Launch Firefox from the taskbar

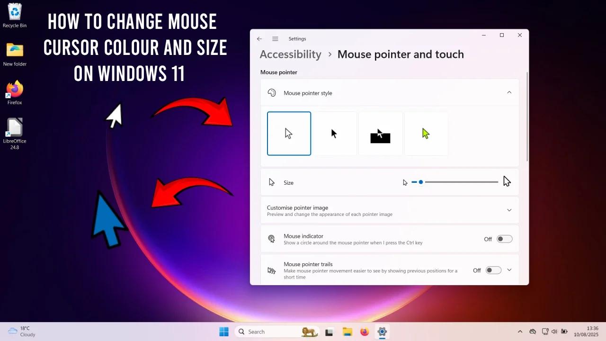click(x=365, y=332)
